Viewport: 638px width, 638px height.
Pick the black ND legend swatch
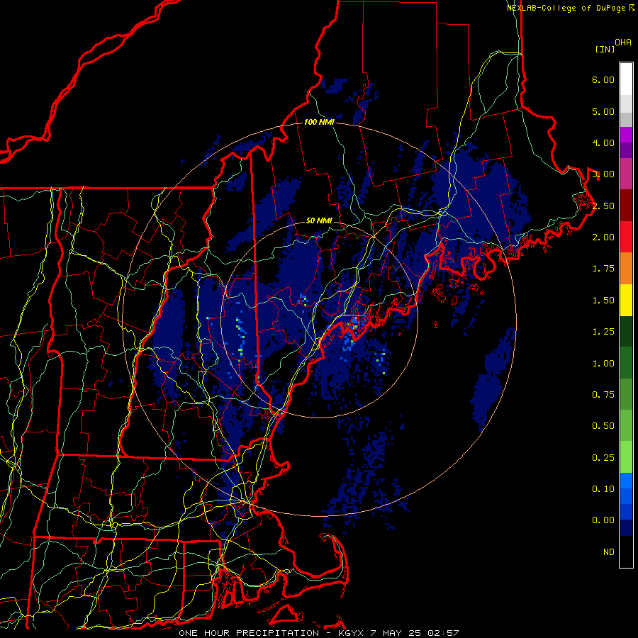626,552
